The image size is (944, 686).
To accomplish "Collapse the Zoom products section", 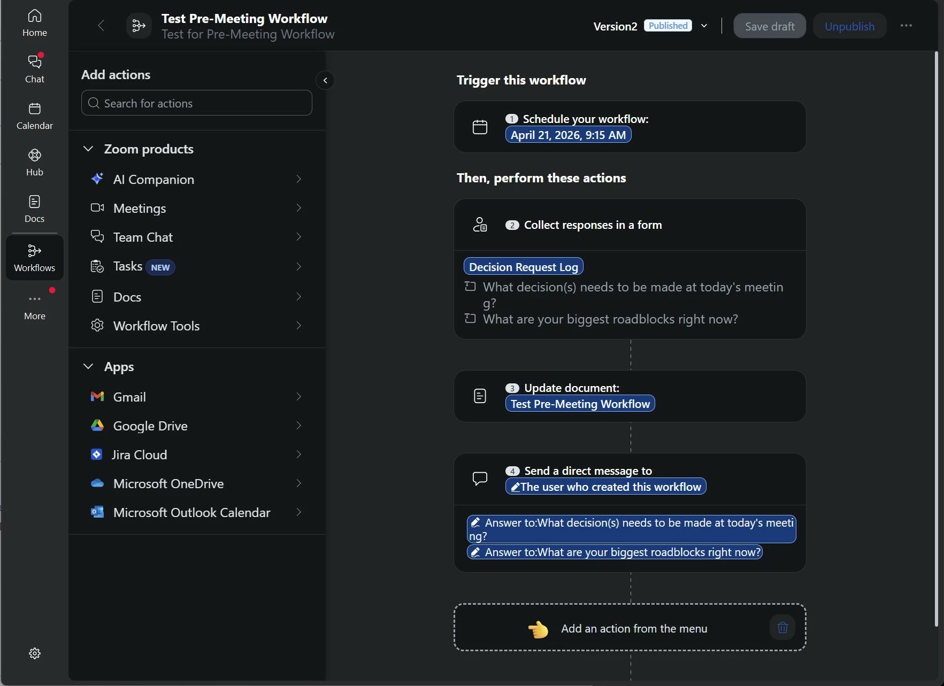I will click(89, 149).
